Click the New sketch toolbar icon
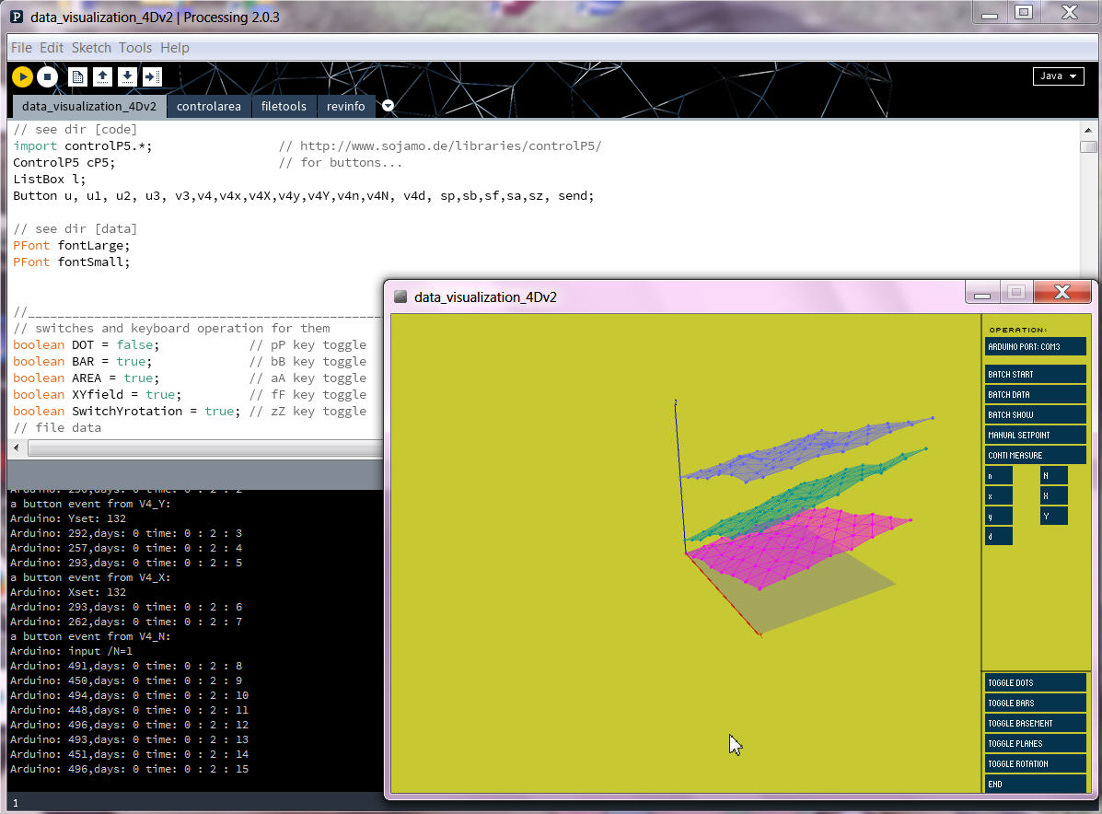Viewport: 1102px width, 814px height. (x=78, y=77)
